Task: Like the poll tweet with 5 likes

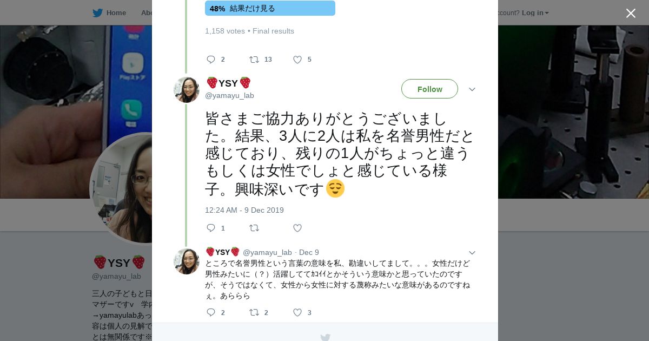Action: click(297, 60)
